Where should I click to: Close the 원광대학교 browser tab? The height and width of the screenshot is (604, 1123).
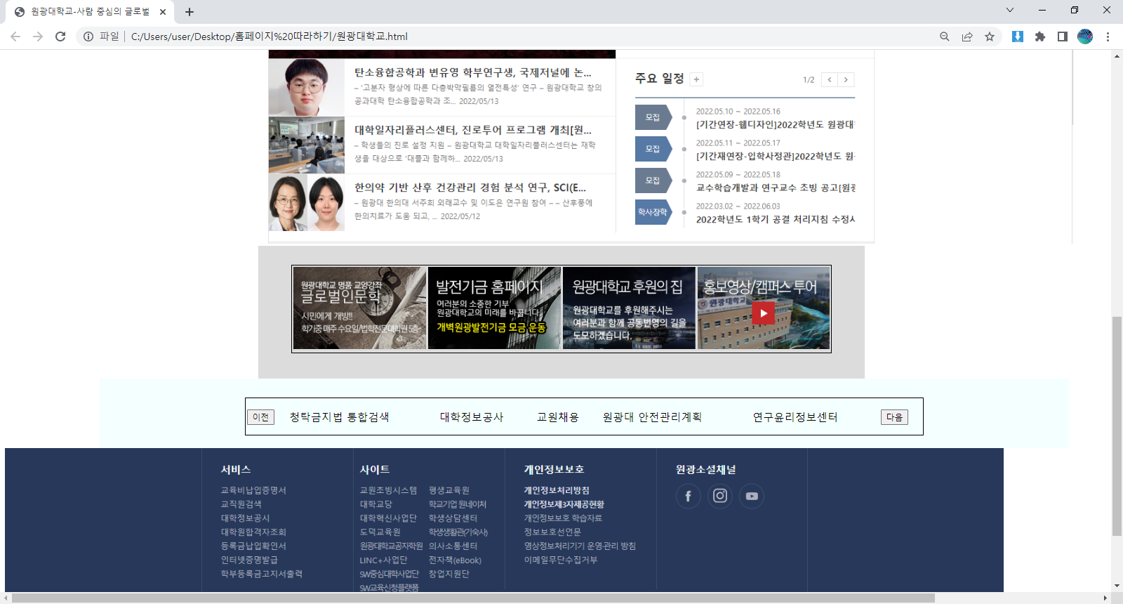pos(163,12)
